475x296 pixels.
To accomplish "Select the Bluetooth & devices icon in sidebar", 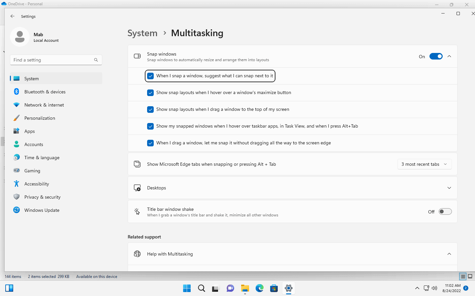I will (16, 91).
